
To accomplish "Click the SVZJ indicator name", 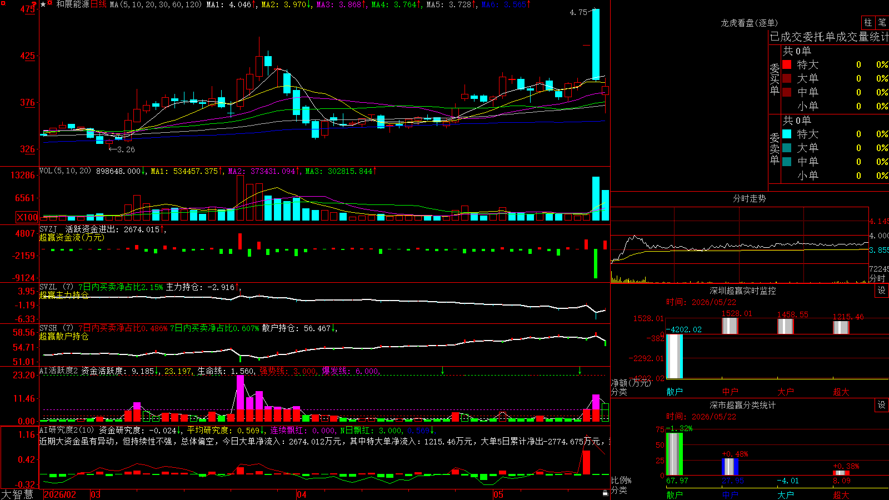I will (48, 229).
